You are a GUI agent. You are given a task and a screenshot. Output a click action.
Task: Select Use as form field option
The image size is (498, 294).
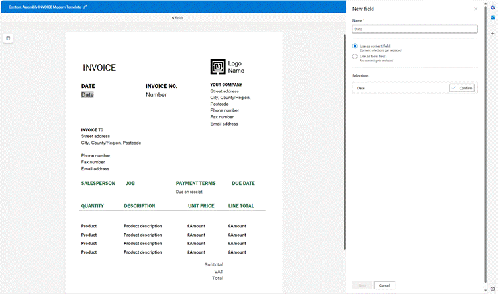coord(355,57)
